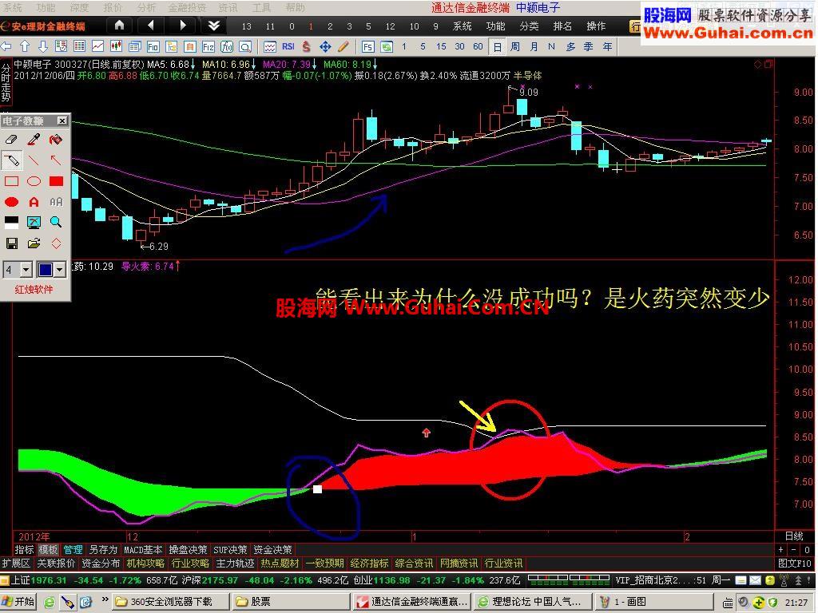Select the arrow drawing tool
The height and width of the screenshot is (613, 818).
pos(56,160)
